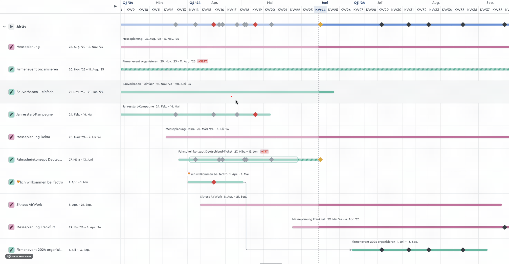The height and width of the screenshot is (264, 509).
Task: Click the horizontal scrollbar thumb at the bottom
Action: coord(271,263)
